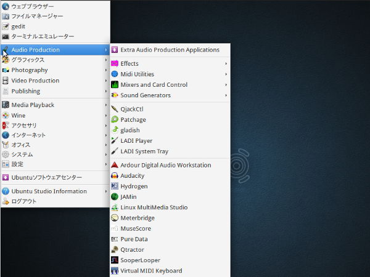Launch the Audacity menu entry

coord(170,175)
